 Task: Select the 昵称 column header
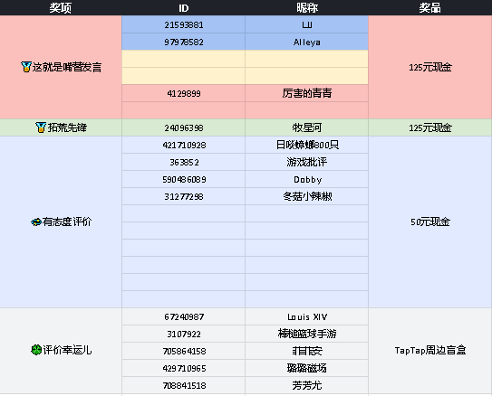(x=307, y=8)
